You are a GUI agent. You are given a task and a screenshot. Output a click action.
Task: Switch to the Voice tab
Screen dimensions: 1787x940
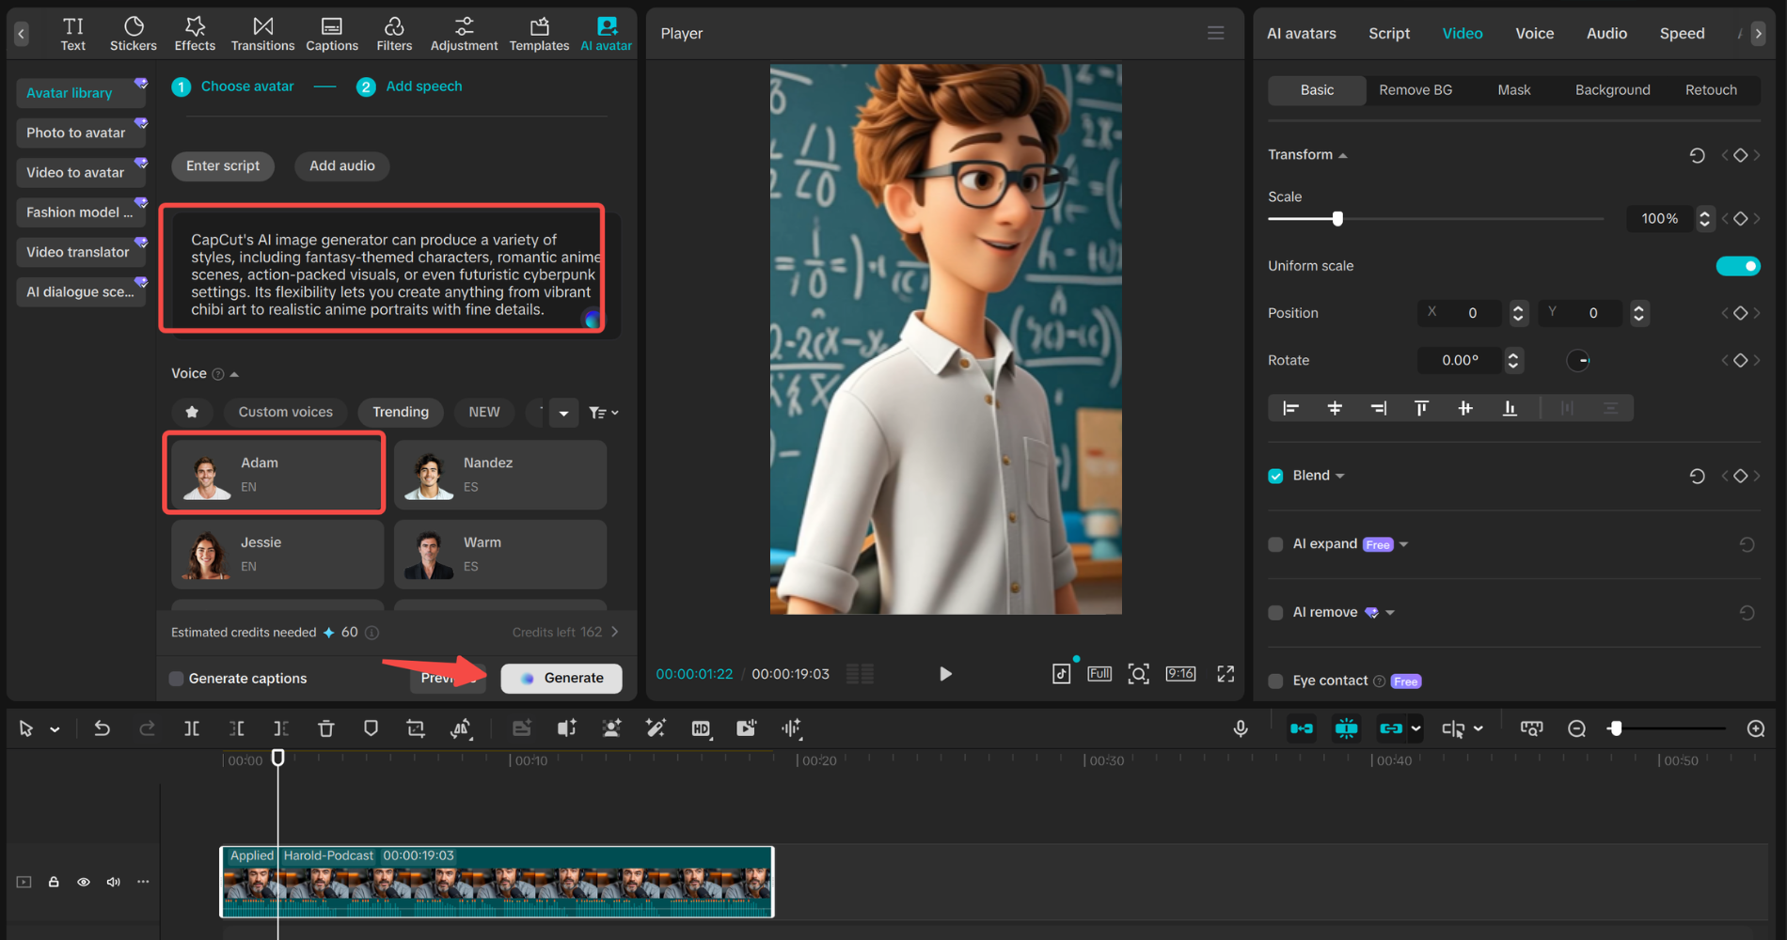pos(1534,33)
